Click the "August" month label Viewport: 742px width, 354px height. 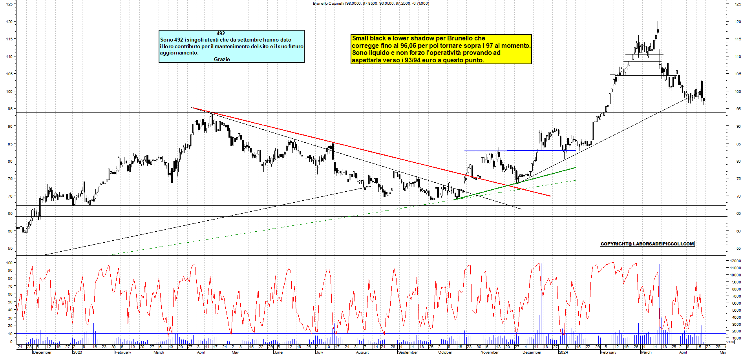362,352
